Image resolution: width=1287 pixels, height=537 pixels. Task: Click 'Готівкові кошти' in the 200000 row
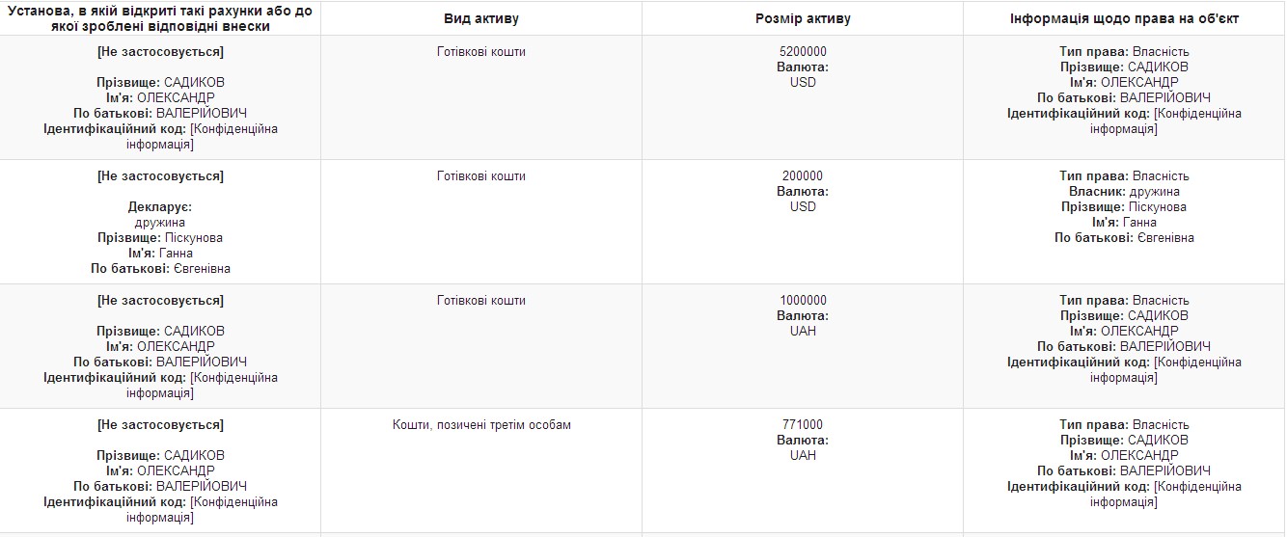tap(481, 175)
